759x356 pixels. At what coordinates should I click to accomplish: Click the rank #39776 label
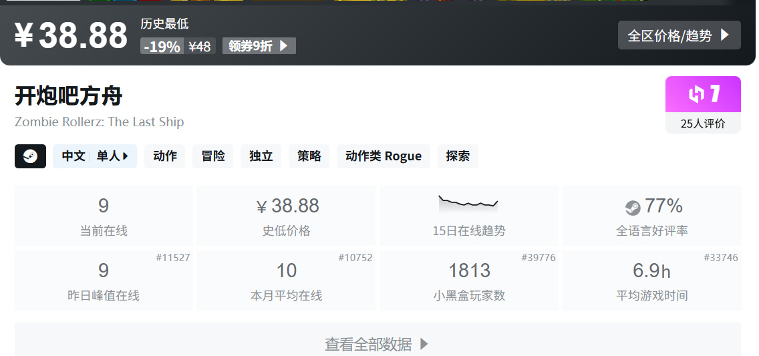pyautogui.click(x=539, y=257)
